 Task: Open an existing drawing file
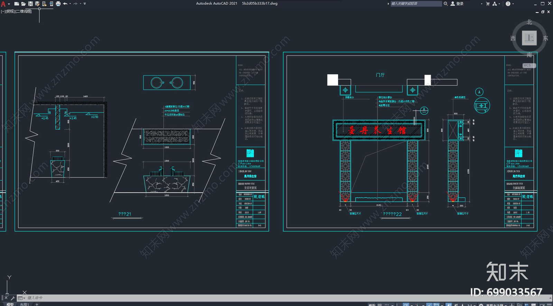[24, 4]
